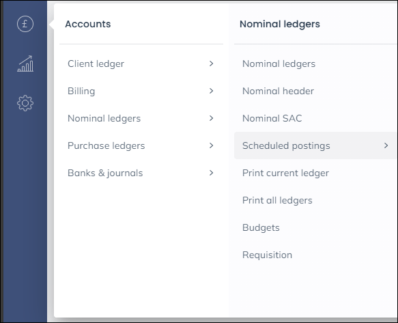Open the settings gear sidebar icon
The image size is (398, 323).
coord(25,103)
